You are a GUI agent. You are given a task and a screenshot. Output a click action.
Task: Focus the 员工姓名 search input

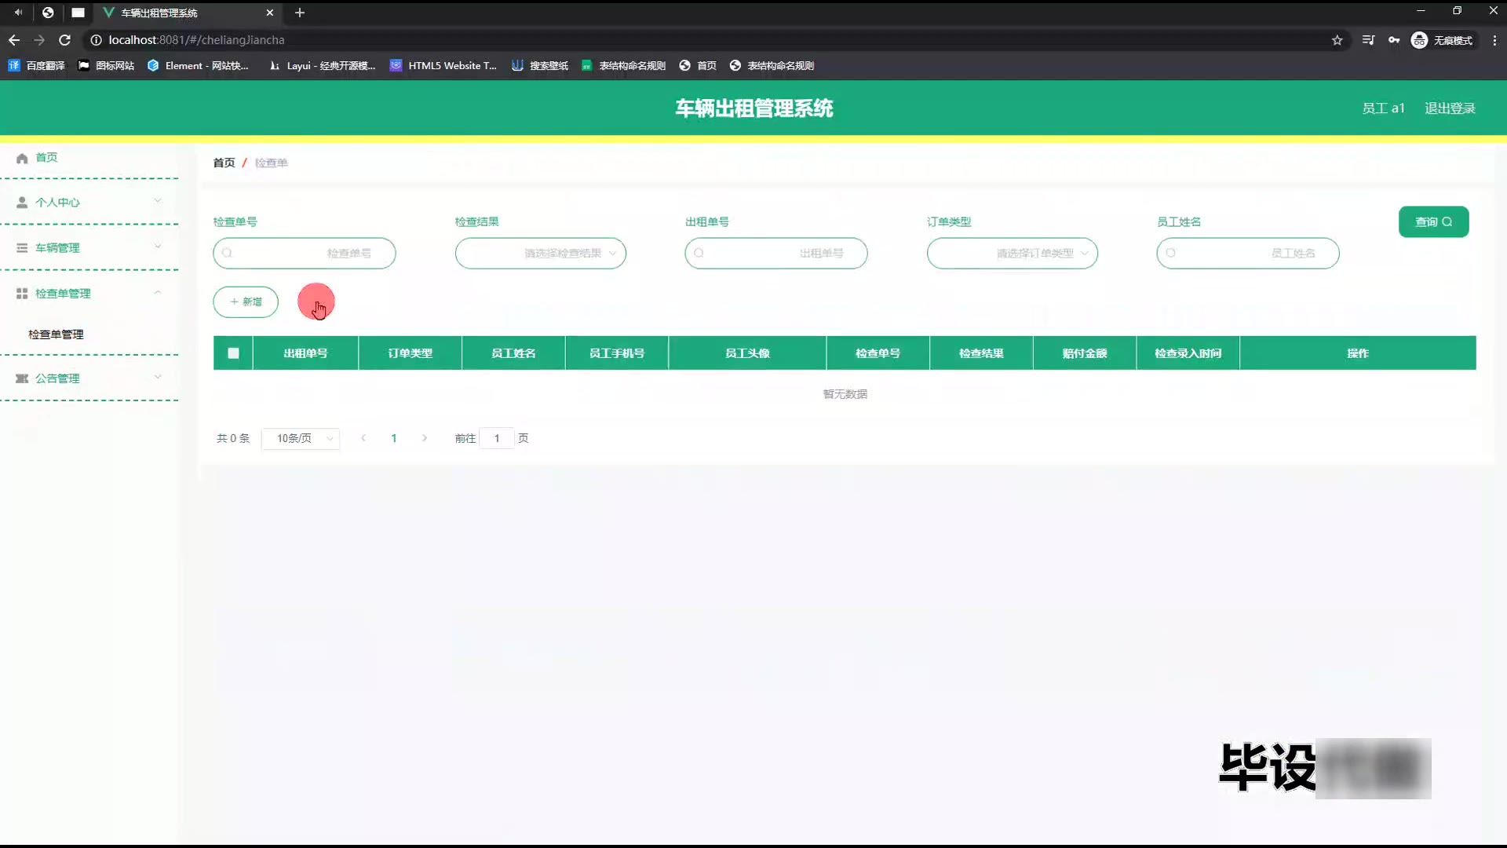pyautogui.click(x=1247, y=254)
